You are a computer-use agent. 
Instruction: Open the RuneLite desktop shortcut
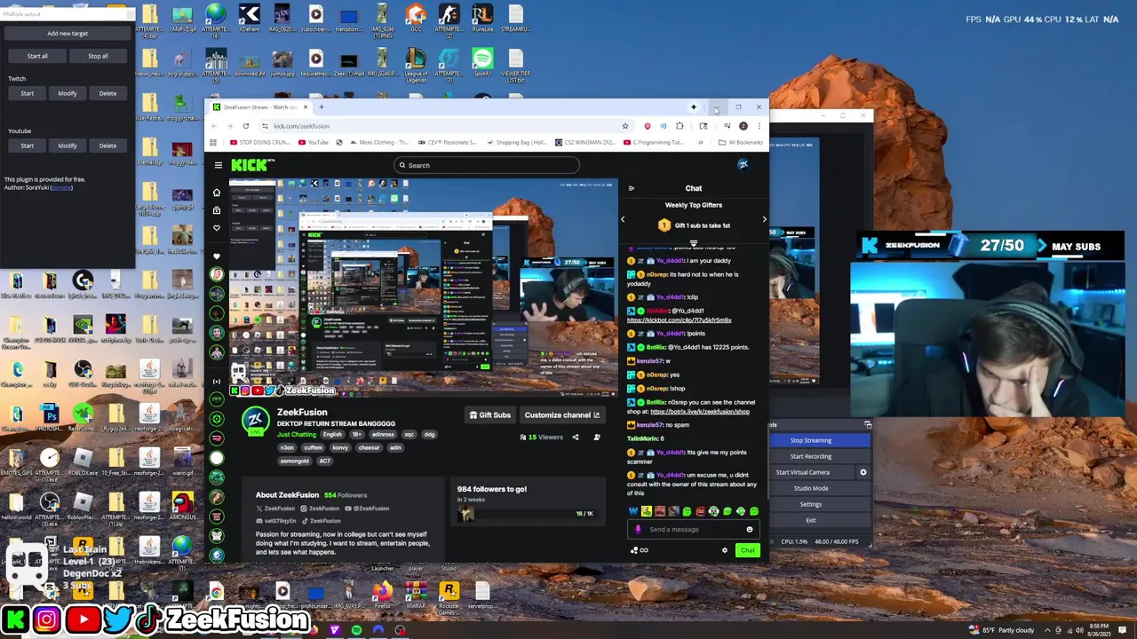482,18
